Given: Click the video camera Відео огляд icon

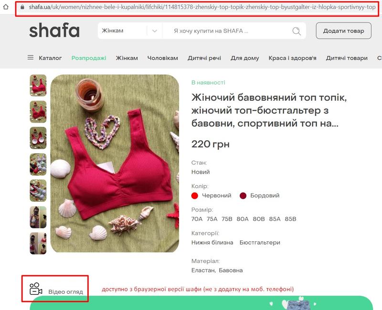Looking at the screenshot, I should pos(36,289).
